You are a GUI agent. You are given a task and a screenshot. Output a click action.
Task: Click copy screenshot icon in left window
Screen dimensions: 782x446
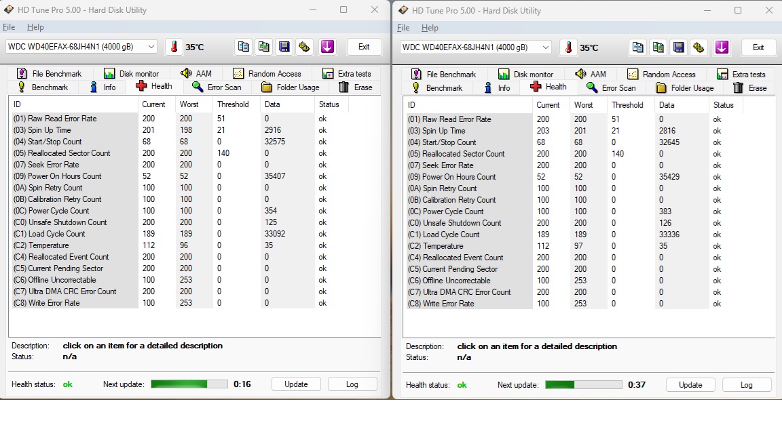[263, 47]
